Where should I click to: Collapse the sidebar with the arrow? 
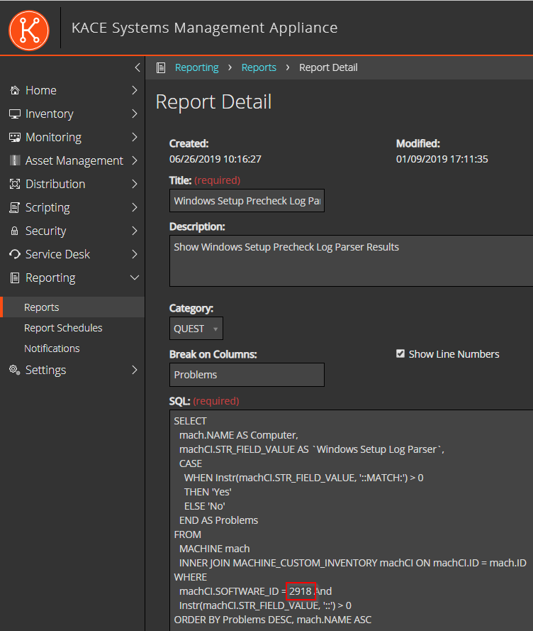tap(138, 67)
